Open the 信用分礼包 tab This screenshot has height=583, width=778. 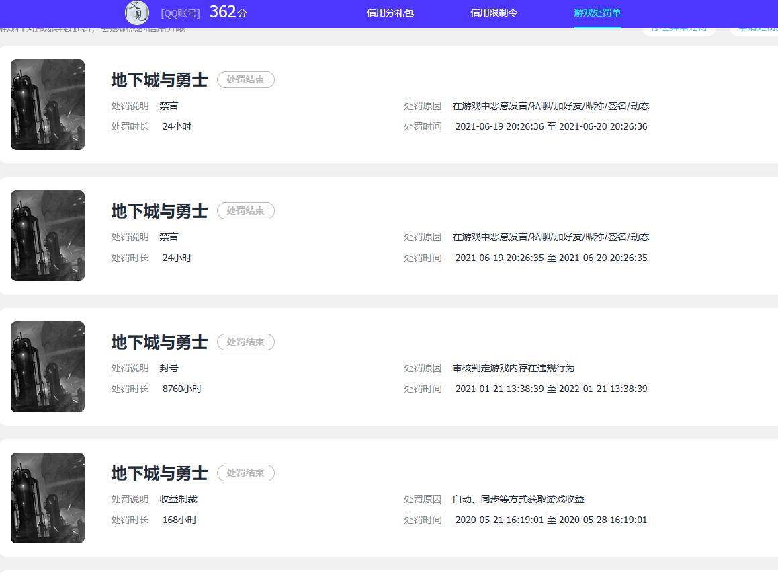click(390, 13)
